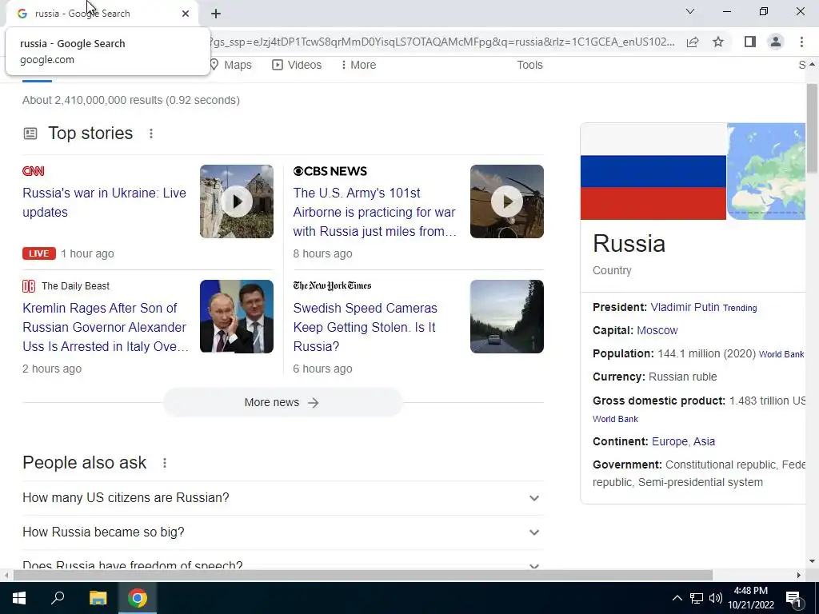The image size is (819, 614).
Task: Click the Top stories newspaper icon
Action: click(30, 134)
